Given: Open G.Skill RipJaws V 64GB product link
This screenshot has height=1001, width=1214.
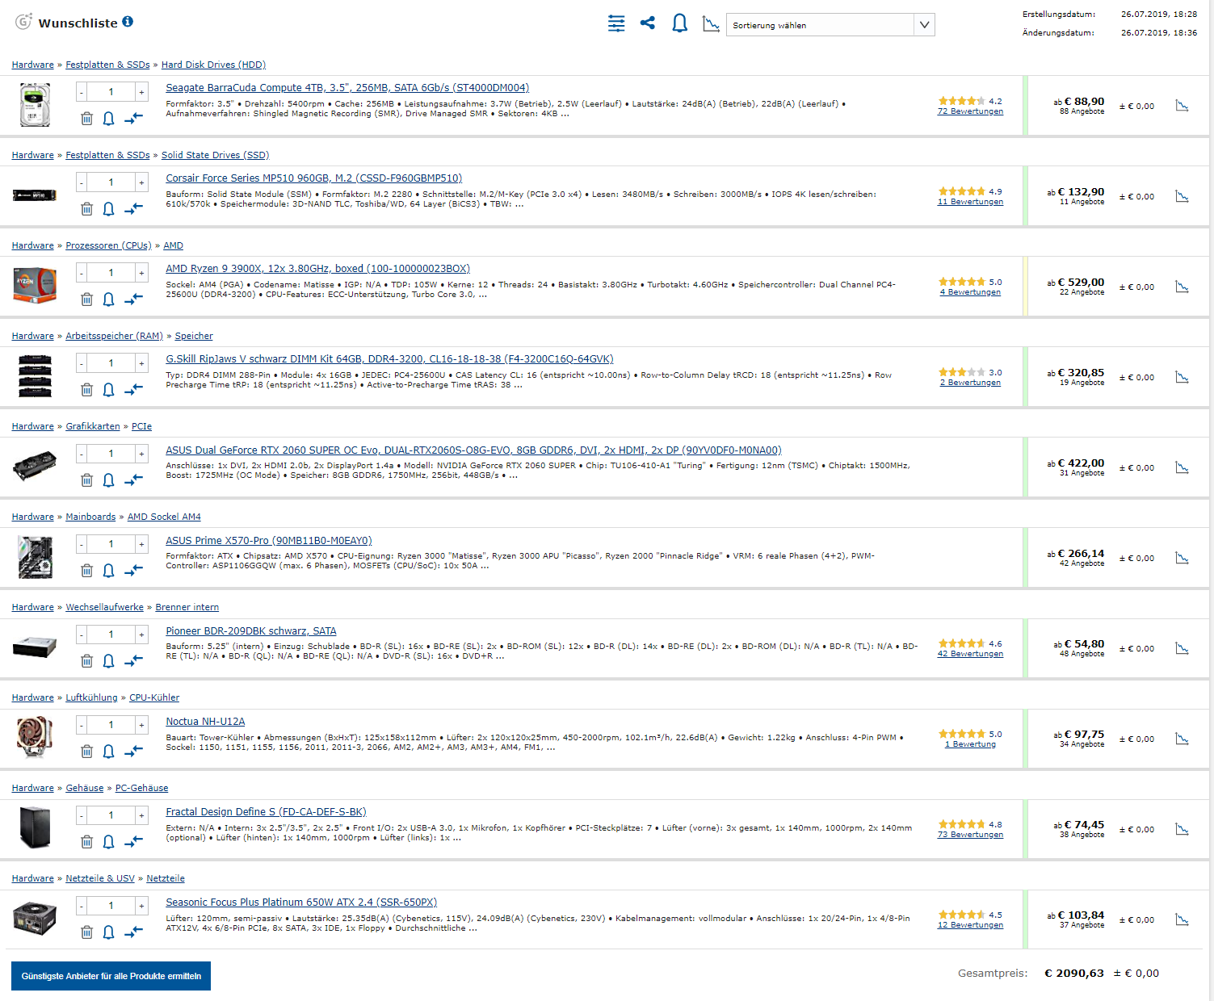Looking at the screenshot, I should (389, 359).
